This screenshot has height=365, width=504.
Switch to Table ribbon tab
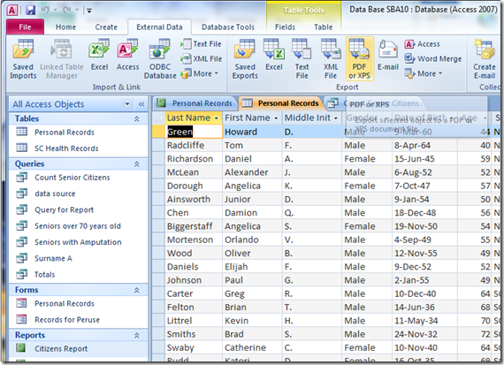point(324,27)
